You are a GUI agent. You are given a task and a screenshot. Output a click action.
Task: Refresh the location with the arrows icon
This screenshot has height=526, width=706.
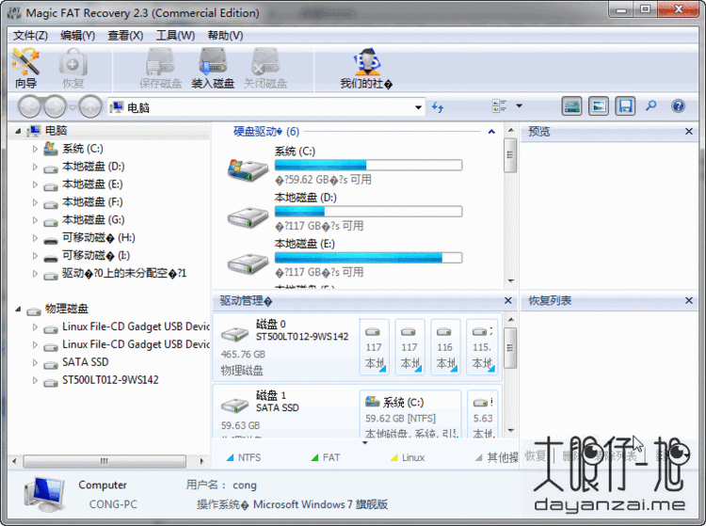[438, 107]
